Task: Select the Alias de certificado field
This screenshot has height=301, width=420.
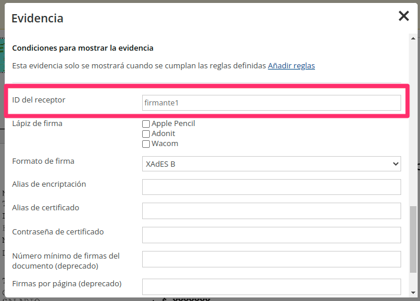Action: [x=271, y=211]
